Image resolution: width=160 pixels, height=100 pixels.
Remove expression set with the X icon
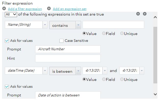point(138,14)
